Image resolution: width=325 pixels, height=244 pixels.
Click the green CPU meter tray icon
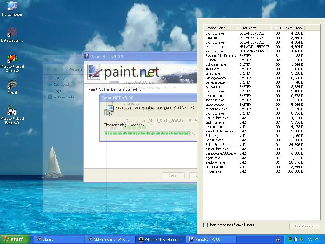coord(290,239)
